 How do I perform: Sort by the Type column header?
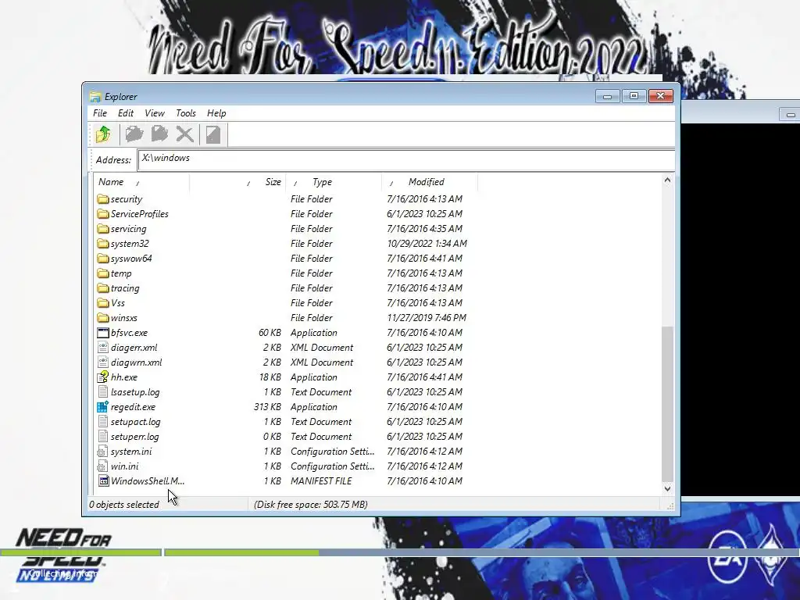click(x=334, y=182)
